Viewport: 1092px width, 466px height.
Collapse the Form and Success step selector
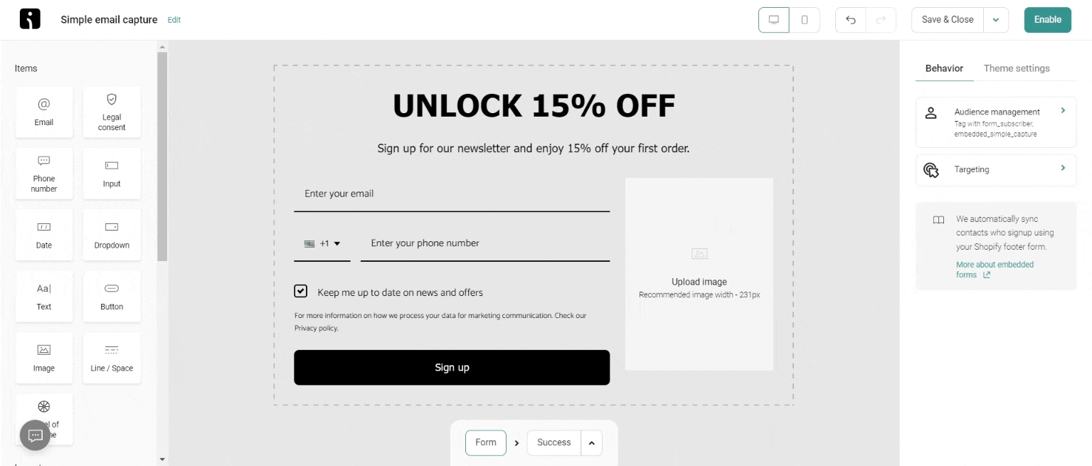click(591, 443)
